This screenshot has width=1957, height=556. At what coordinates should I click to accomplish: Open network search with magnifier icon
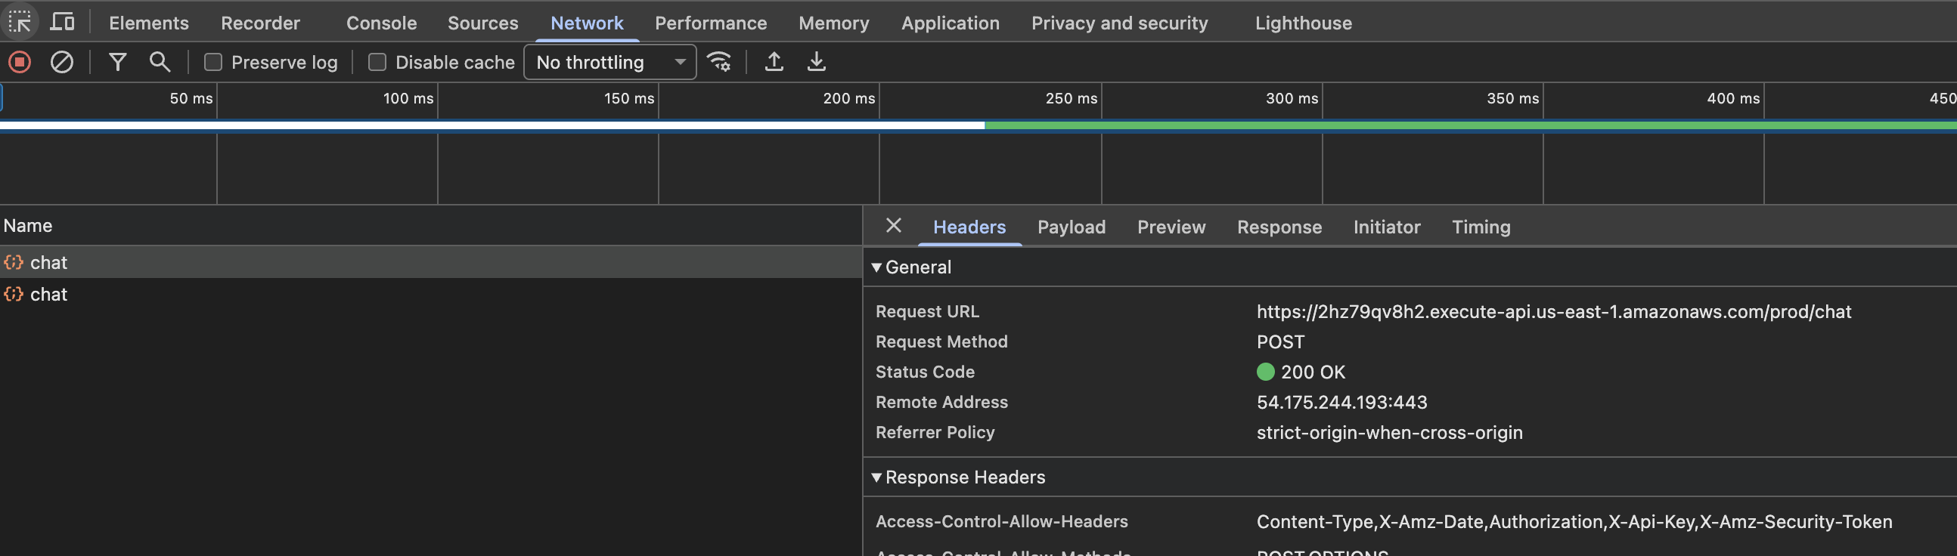coord(160,61)
